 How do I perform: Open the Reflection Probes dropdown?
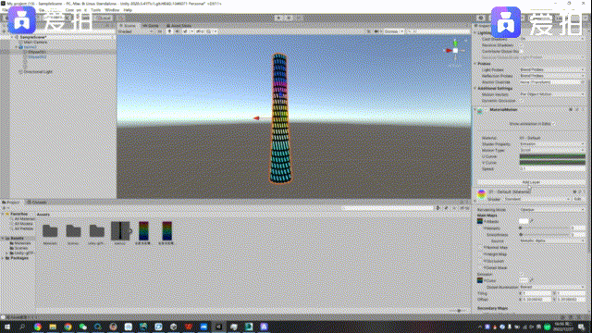pyautogui.click(x=552, y=76)
